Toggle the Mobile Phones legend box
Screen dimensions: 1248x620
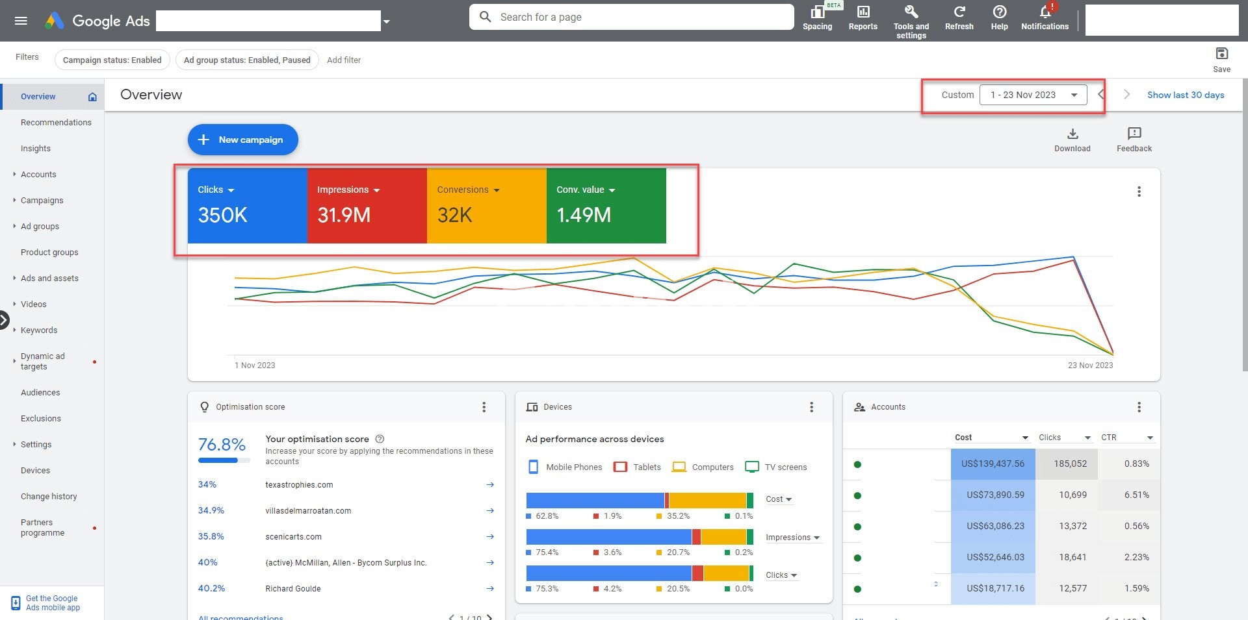click(x=533, y=467)
